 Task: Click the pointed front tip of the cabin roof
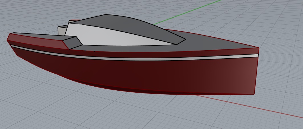pyautogui.click(x=184, y=39)
